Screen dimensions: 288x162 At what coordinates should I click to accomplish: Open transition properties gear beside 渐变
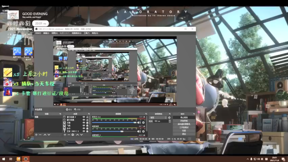point(169,118)
